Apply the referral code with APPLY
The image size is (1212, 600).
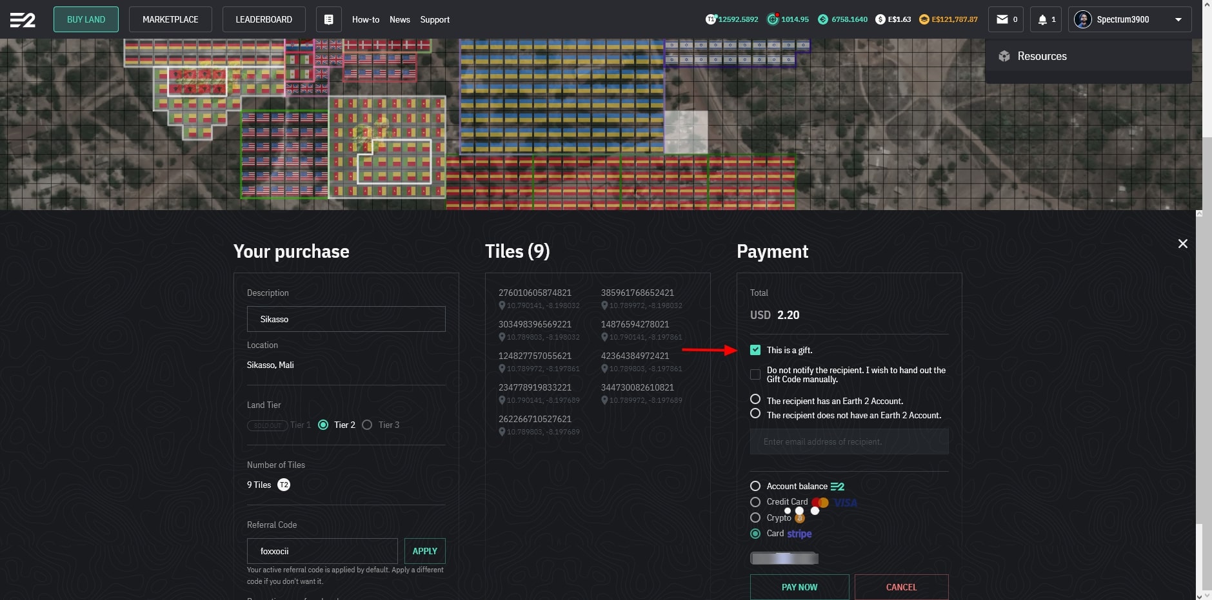(424, 551)
